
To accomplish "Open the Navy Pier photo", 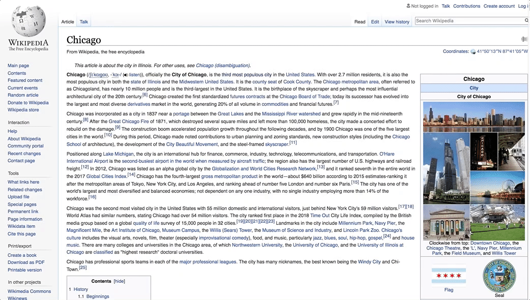I will tap(497, 188).
